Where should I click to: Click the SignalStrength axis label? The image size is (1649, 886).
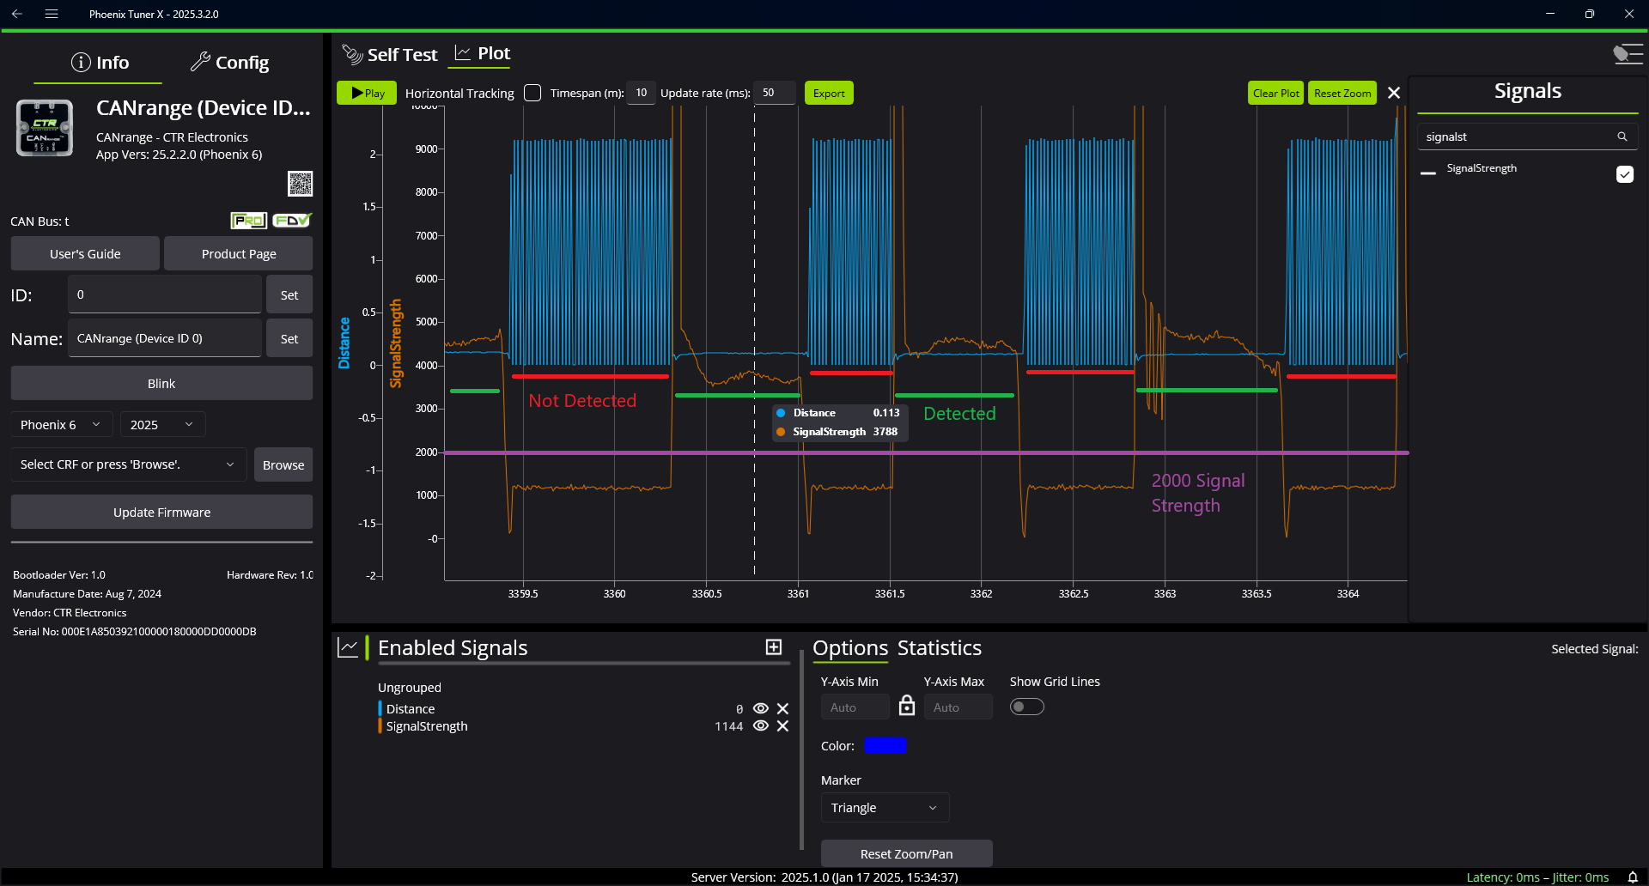click(x=396, y=343)
